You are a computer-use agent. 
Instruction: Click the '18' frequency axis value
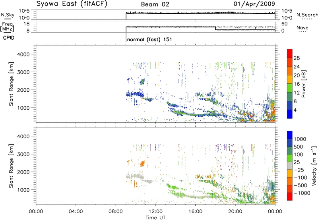(x=27, y=24)
